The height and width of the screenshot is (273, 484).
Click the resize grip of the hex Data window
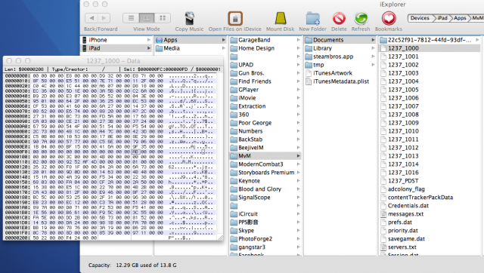coord(220,238)
